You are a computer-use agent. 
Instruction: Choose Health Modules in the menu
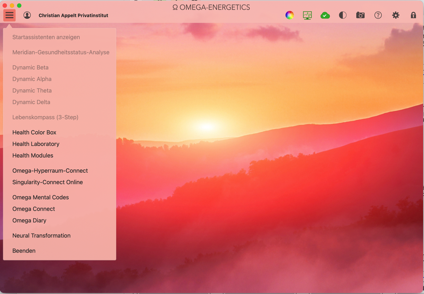coord(33,155)
